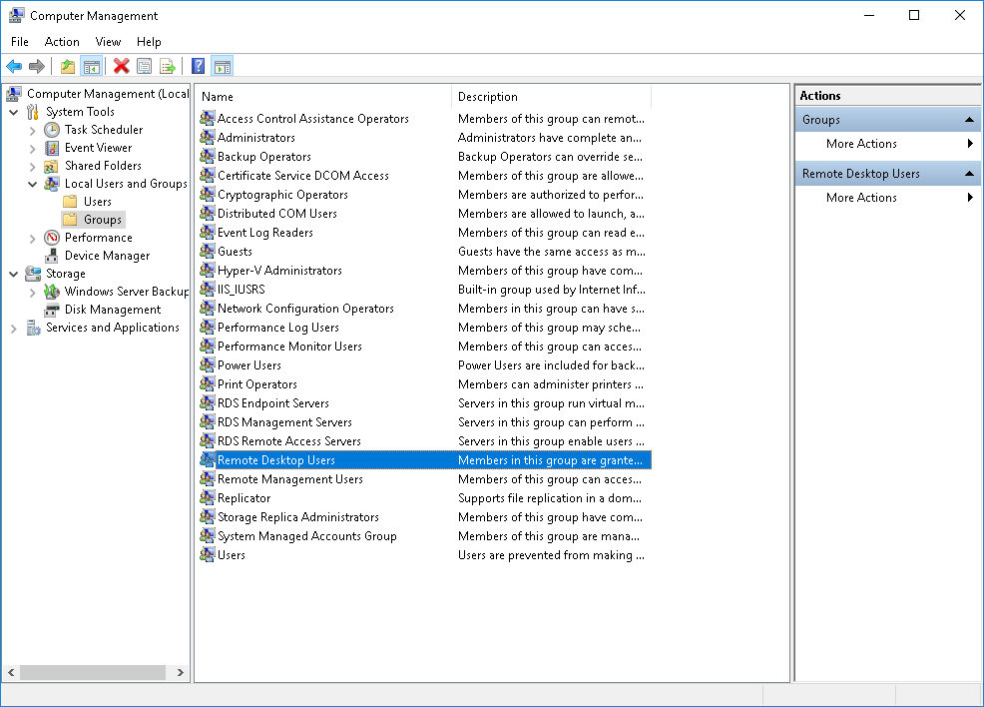Select Computer Management (Local) root node
984x707 pixels.
click(98, 94)
